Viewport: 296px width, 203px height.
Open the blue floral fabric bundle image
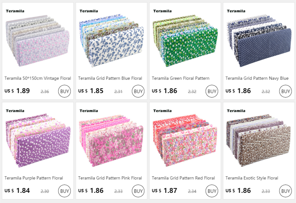tap(111, 41)
